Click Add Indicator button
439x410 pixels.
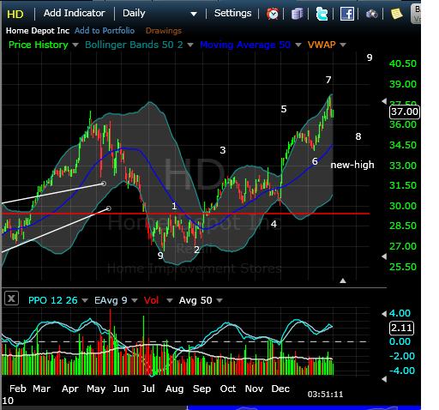(75, 13)
